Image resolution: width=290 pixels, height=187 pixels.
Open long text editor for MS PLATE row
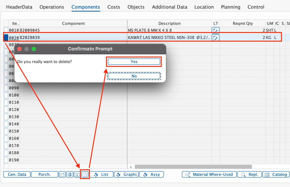point(215,30)
